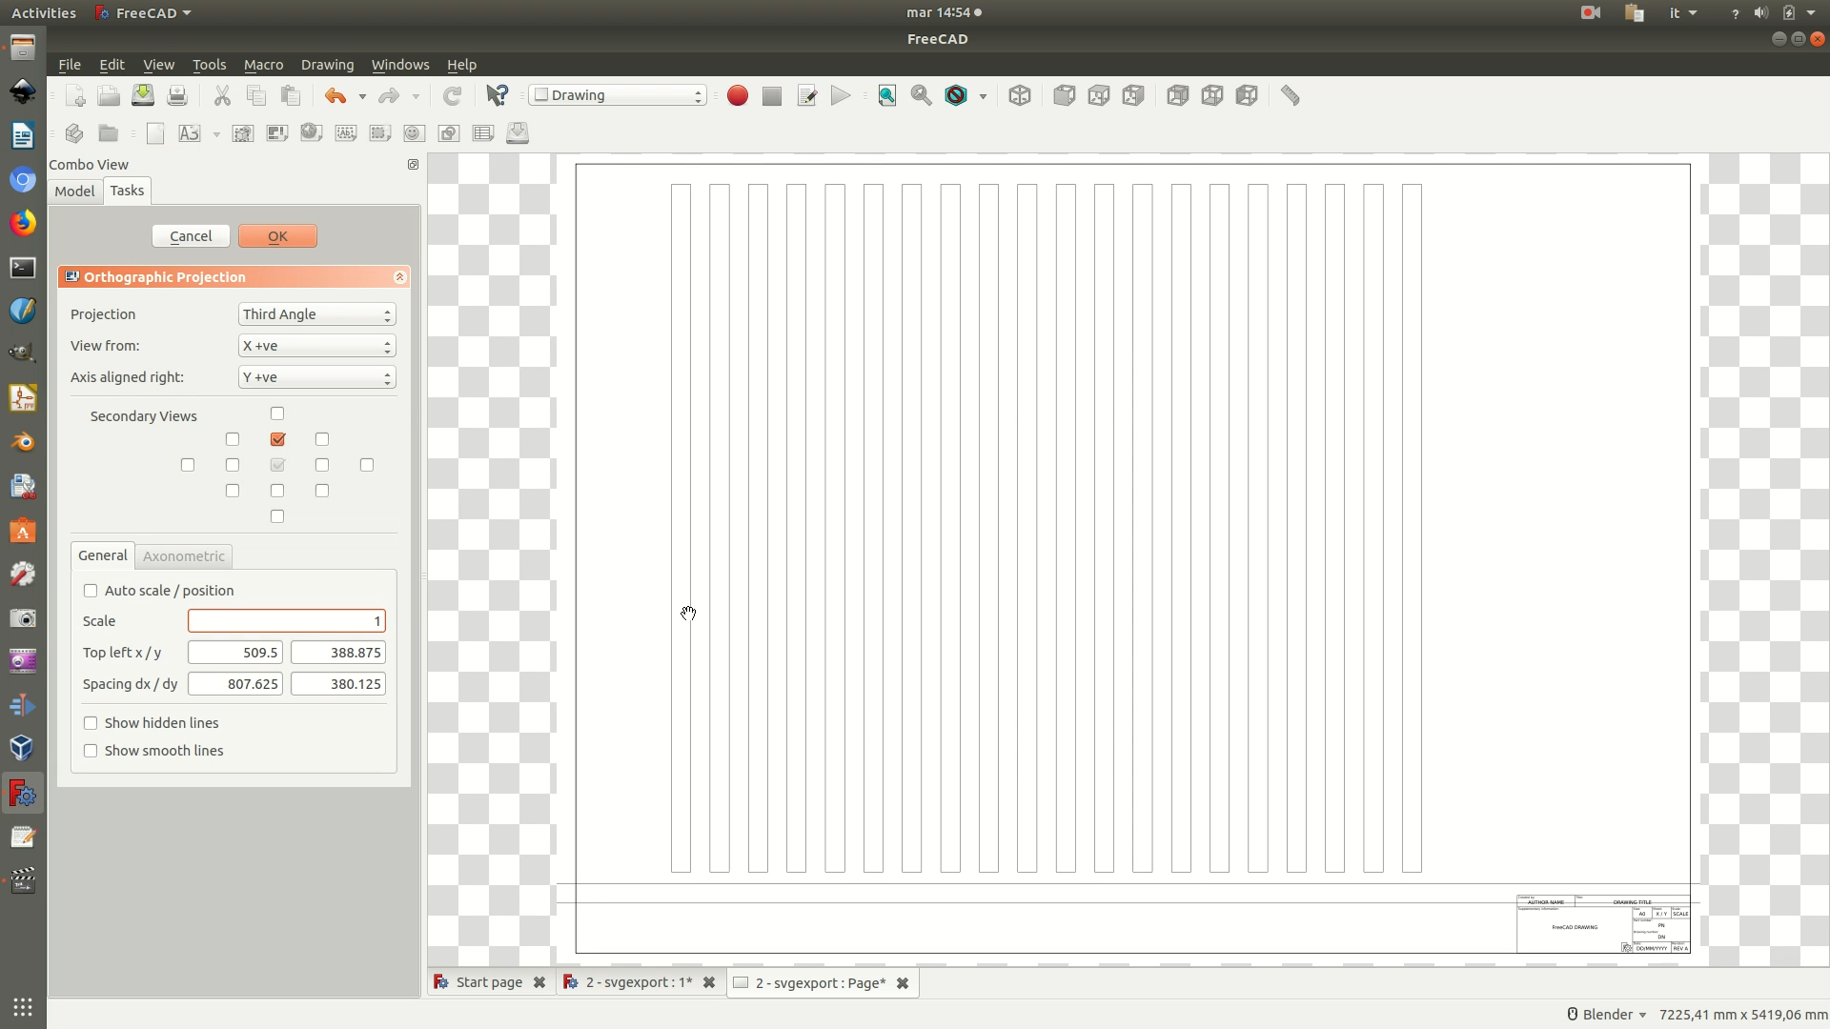The width and height of the screenshot is (1830, 1029).
Task: Tick the rightmost Secondary Views checkbox
Action: click(x=367, y=465)
